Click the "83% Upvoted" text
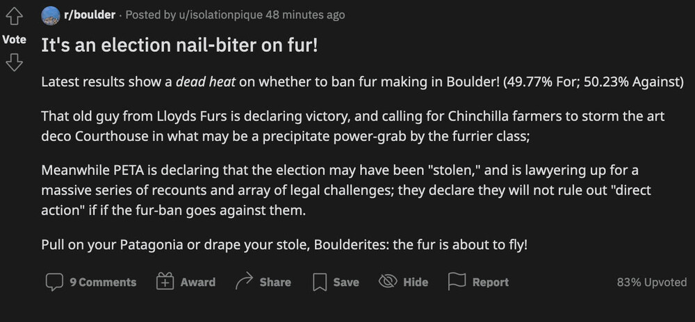This screenshot has width=695, height=322. point(652,282)
